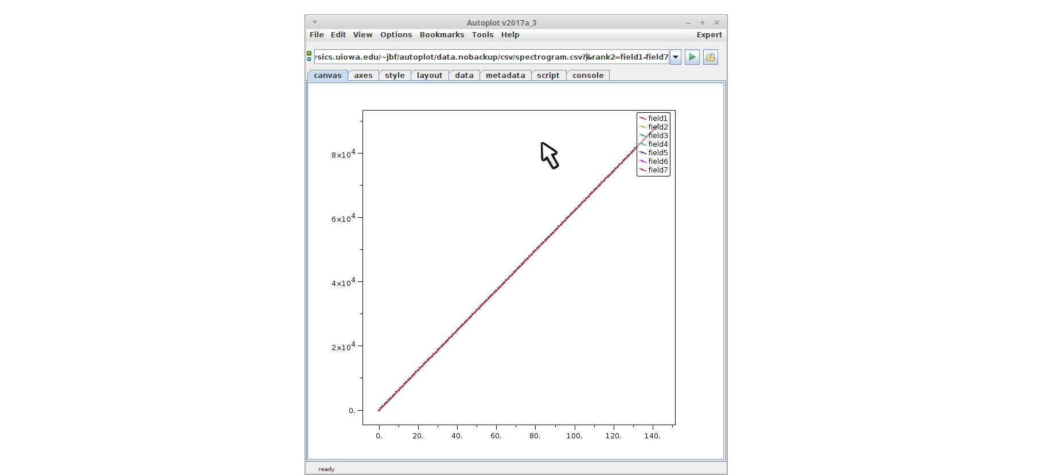The width and height of the screenshot is (1049, 475).
Task: Switch to the console tab
Action: (588, 75)
